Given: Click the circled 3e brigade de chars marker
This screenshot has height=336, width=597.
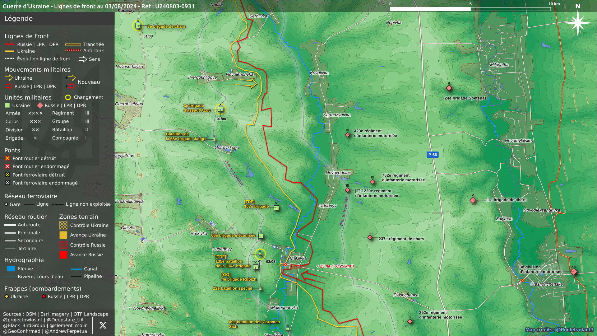Looking at the screenshot, I should coord(138,26).
